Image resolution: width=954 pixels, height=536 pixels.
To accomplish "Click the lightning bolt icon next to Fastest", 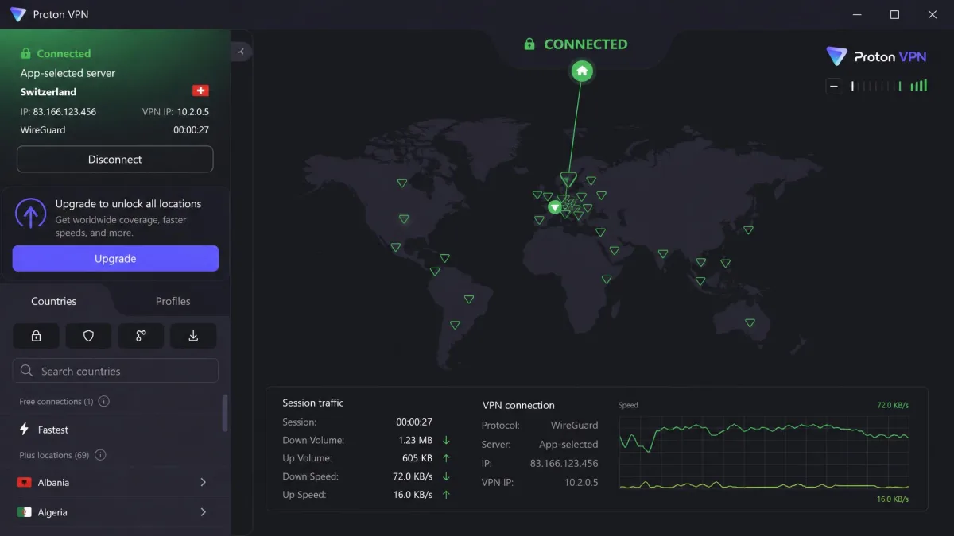I will coord(25,430).
